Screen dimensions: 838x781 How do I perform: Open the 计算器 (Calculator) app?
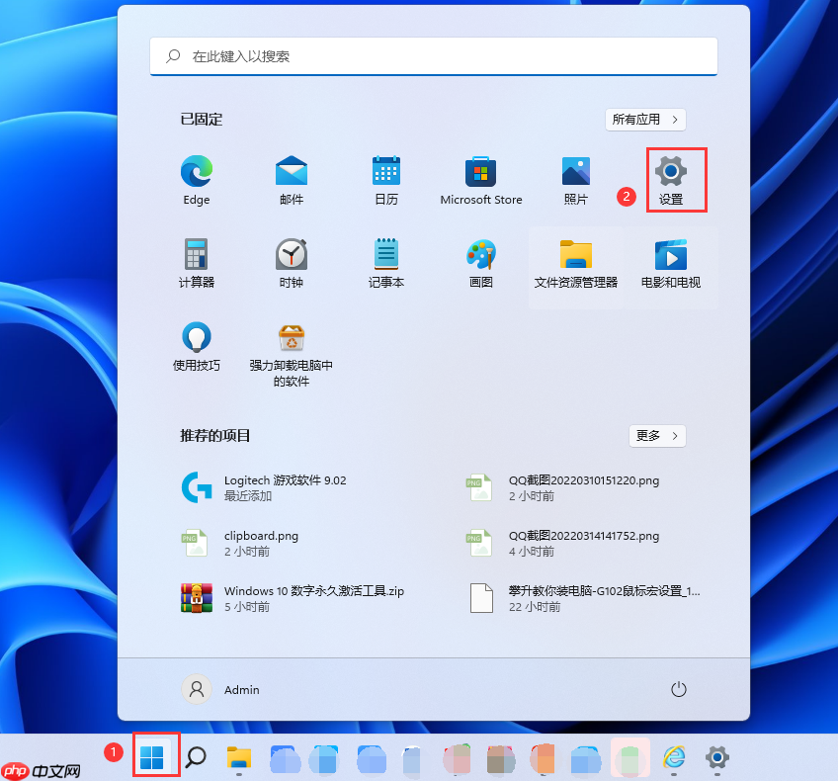[x=196, y=260]
